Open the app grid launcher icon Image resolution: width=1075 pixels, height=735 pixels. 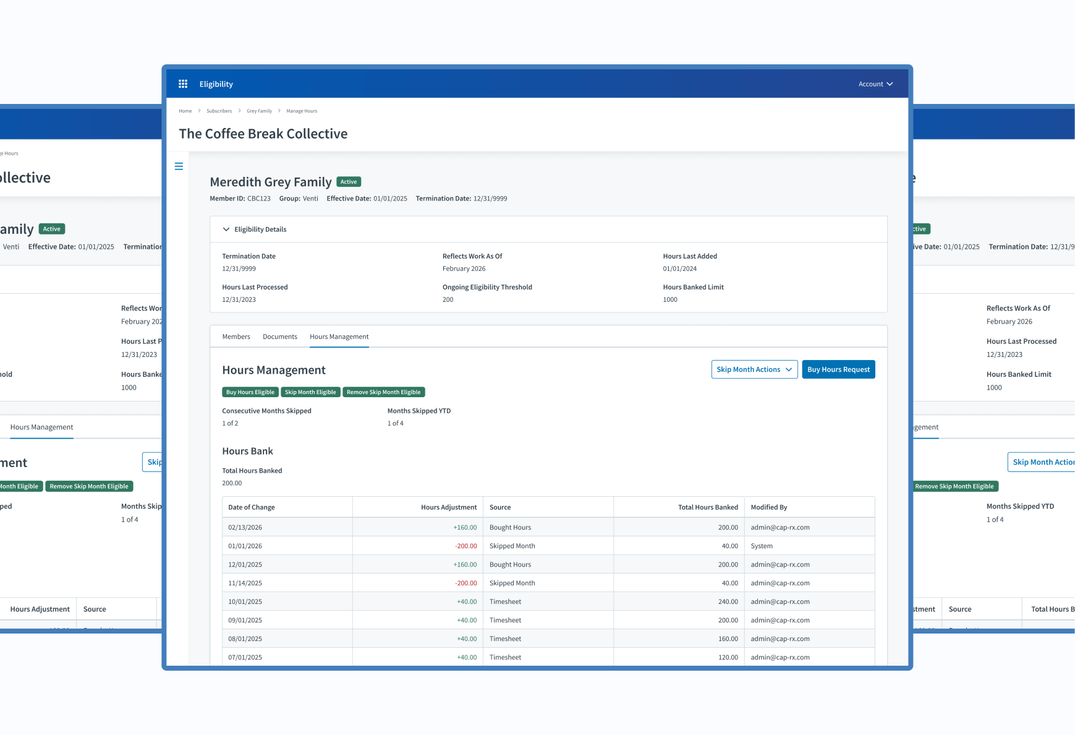click(x=183, y=84)
